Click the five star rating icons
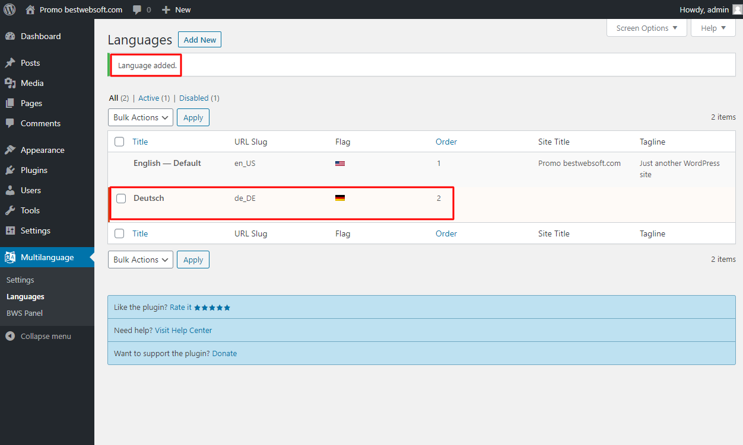Viewport: 743px width, 445px height. coord(212,308)
